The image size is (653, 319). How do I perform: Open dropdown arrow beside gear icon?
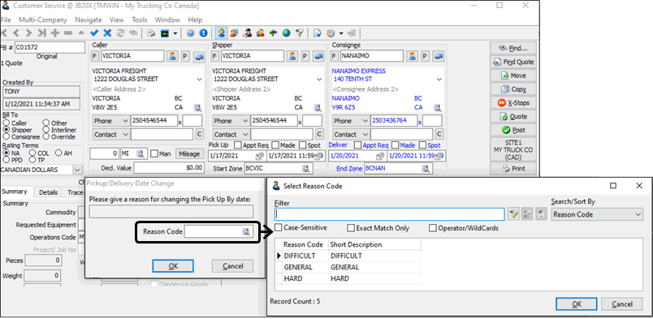341,33
